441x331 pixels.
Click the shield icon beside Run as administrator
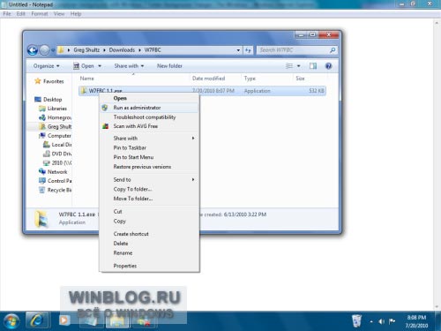(105, 108)
